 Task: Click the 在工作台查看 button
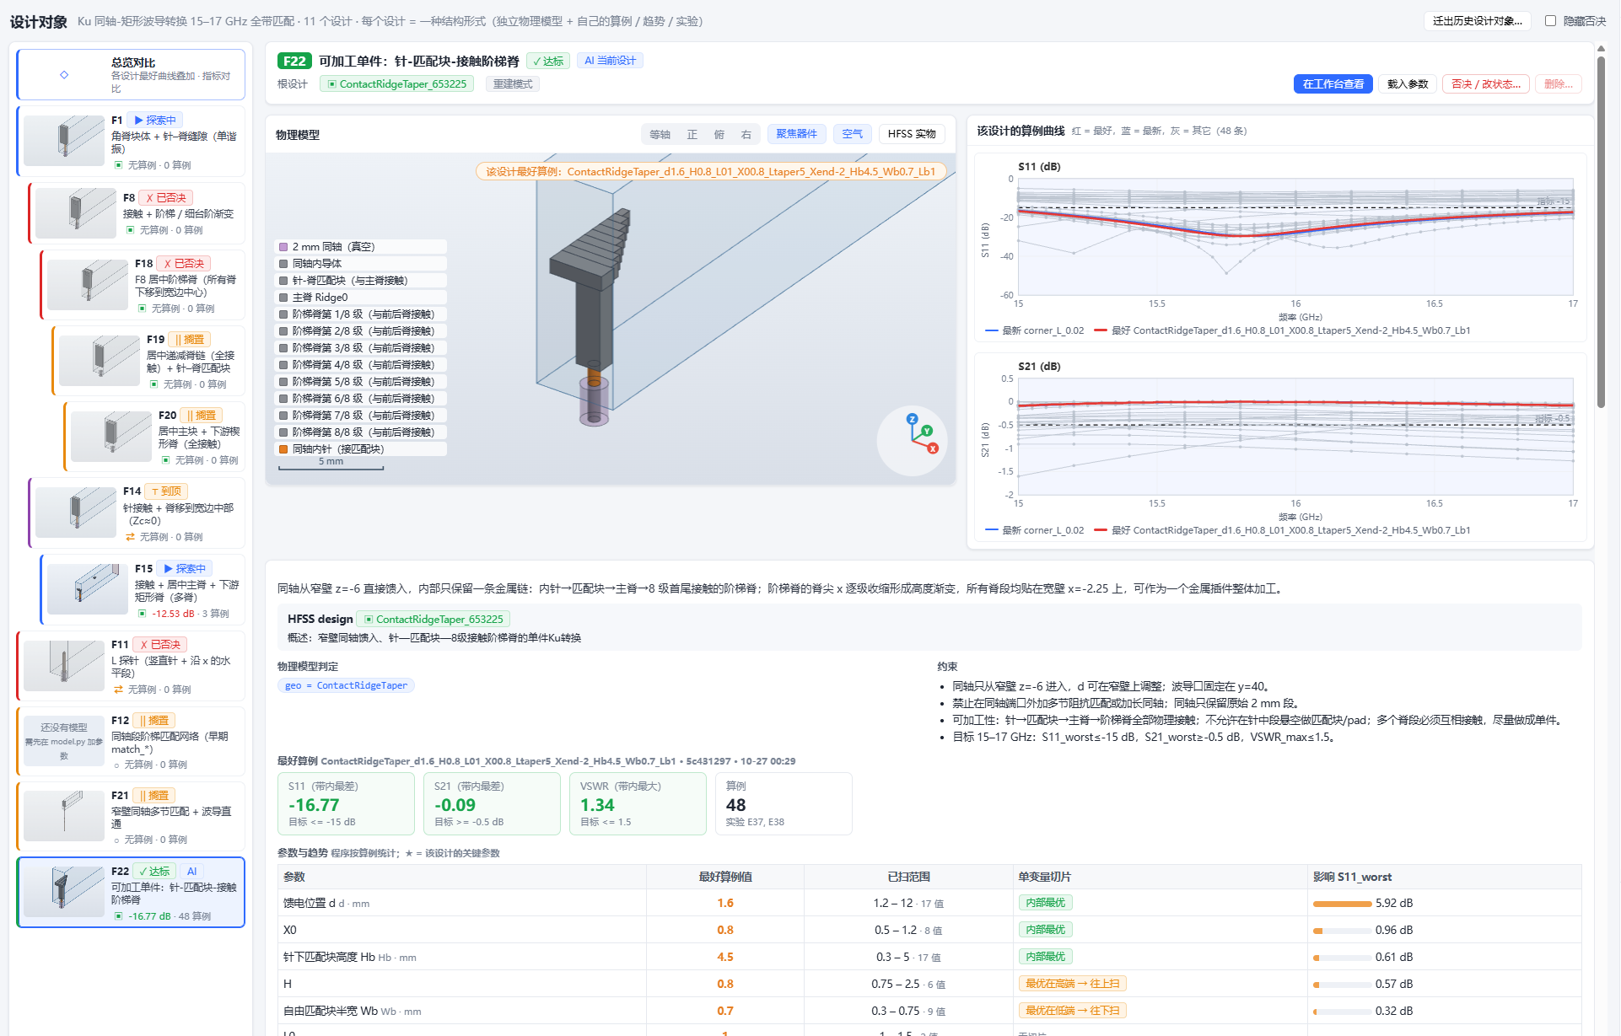tap(1333, 84)
